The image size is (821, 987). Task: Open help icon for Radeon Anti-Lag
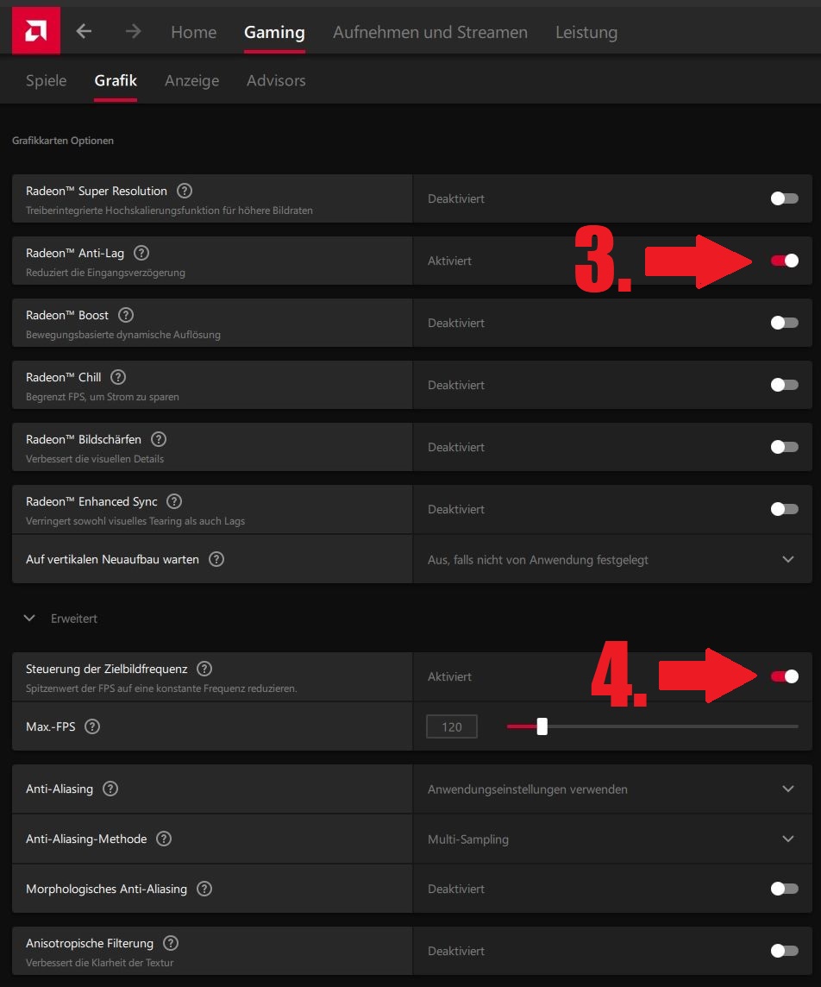(141, 253)
